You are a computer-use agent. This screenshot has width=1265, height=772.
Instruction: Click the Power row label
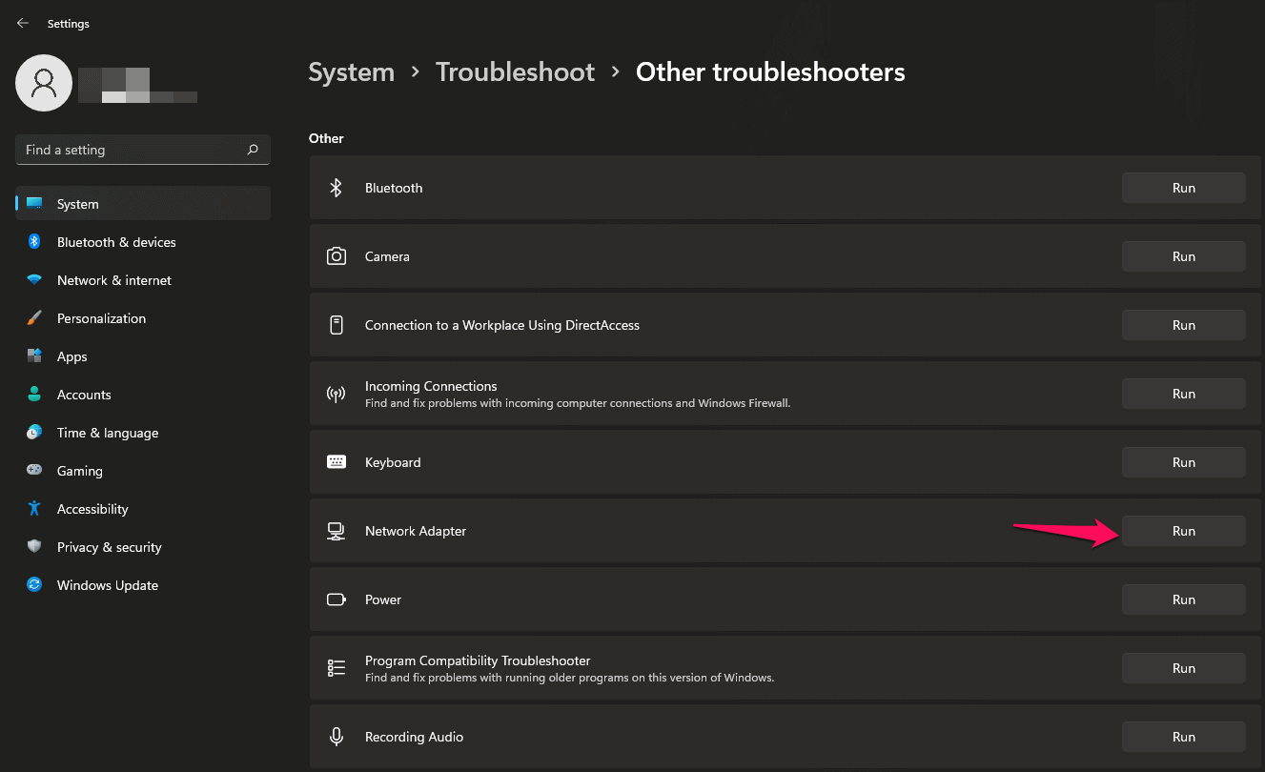tap(383, 599)
